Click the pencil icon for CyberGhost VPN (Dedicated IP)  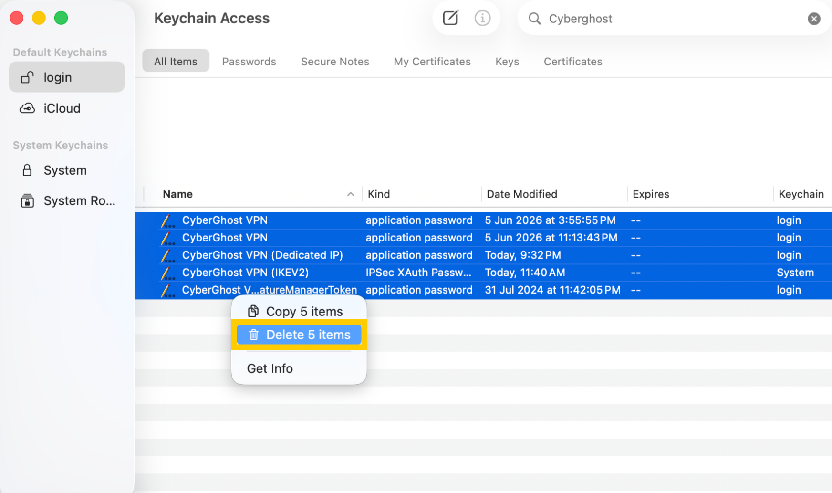[x=167, y=255]
